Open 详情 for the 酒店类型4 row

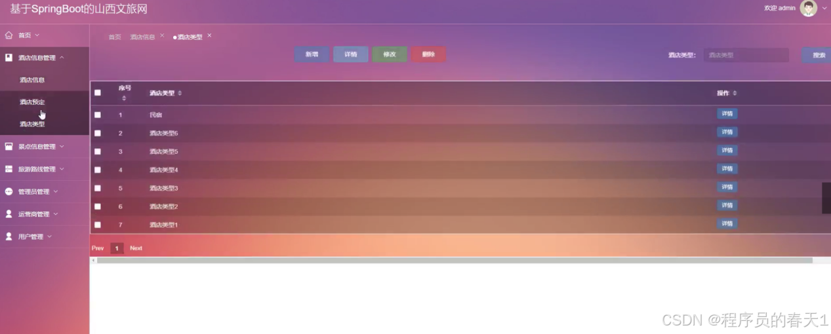tap(727, 169)
